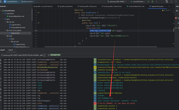
Task: Open the Android project view dropdown
Action: 4,6
